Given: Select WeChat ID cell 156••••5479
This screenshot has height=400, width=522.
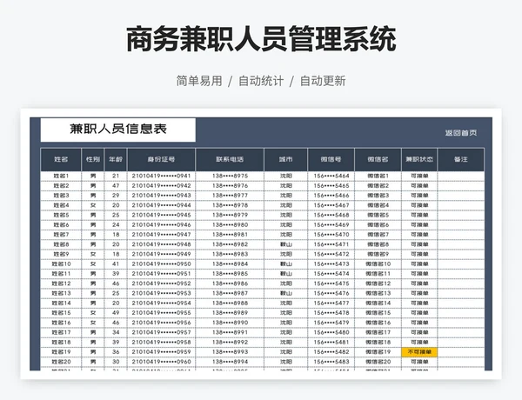Looking at the screenshot, I should click(331, 323).
